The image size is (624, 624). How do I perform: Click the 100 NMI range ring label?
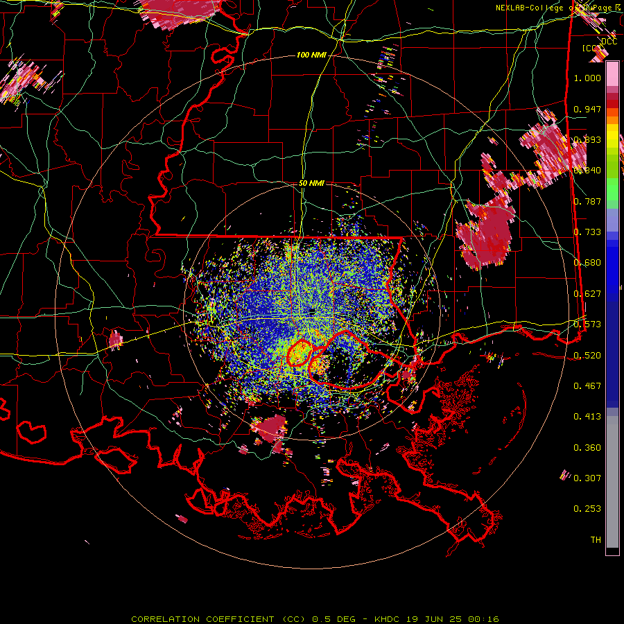[311, 55]
